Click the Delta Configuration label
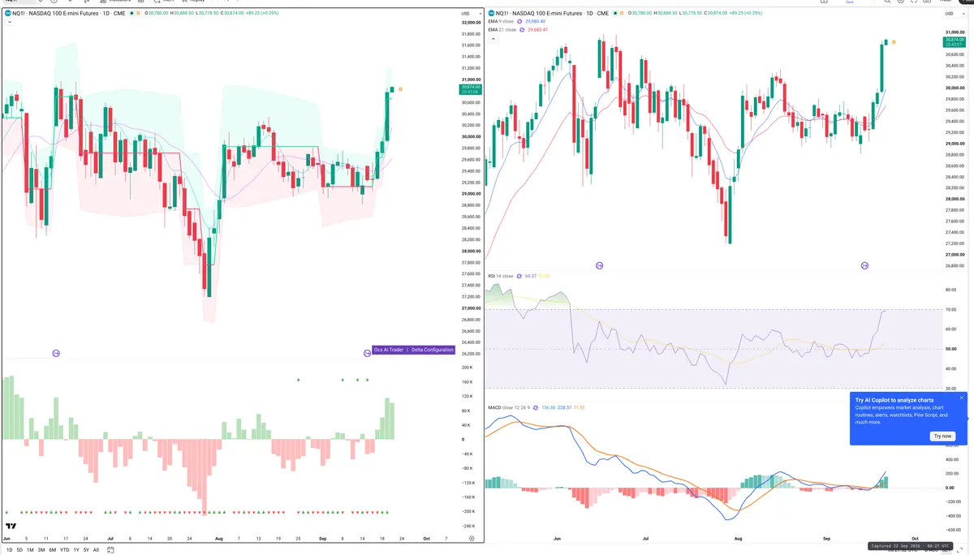974x555 pixels. 432,350
